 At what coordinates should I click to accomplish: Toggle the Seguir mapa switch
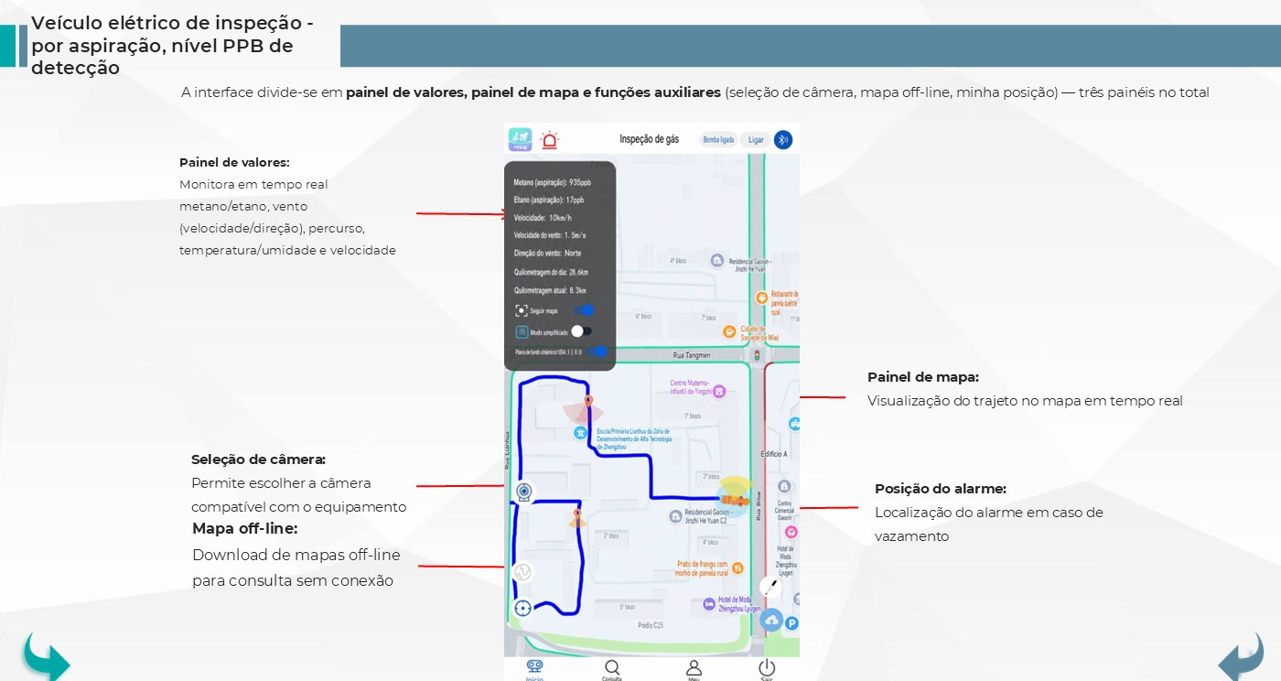(583, 310)
